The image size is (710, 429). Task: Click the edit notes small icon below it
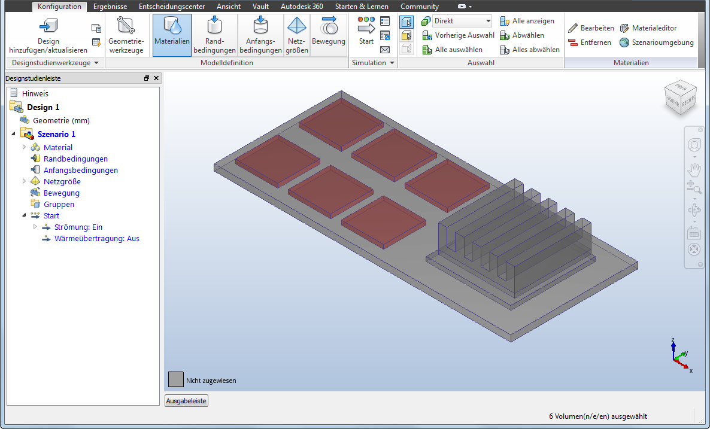click(96, 42)
